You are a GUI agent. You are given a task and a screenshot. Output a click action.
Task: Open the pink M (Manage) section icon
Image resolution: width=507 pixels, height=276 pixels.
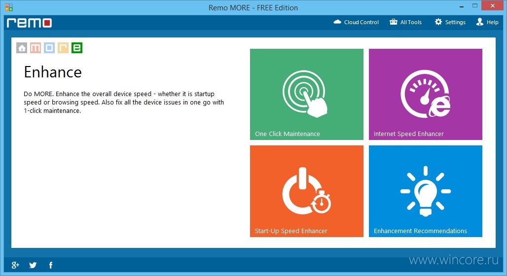coord(36,48)
